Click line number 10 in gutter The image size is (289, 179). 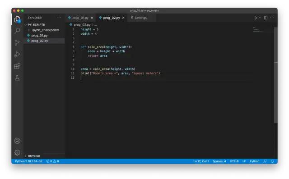(73, 69)
